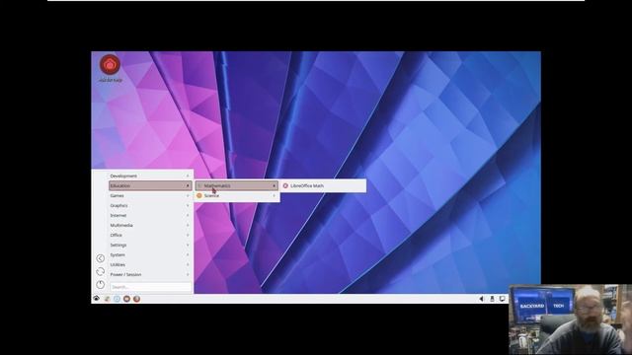This screenshot has width=632, height=355.
Task: Expand arrow beside Office
Action: click(x=188, y=235)
